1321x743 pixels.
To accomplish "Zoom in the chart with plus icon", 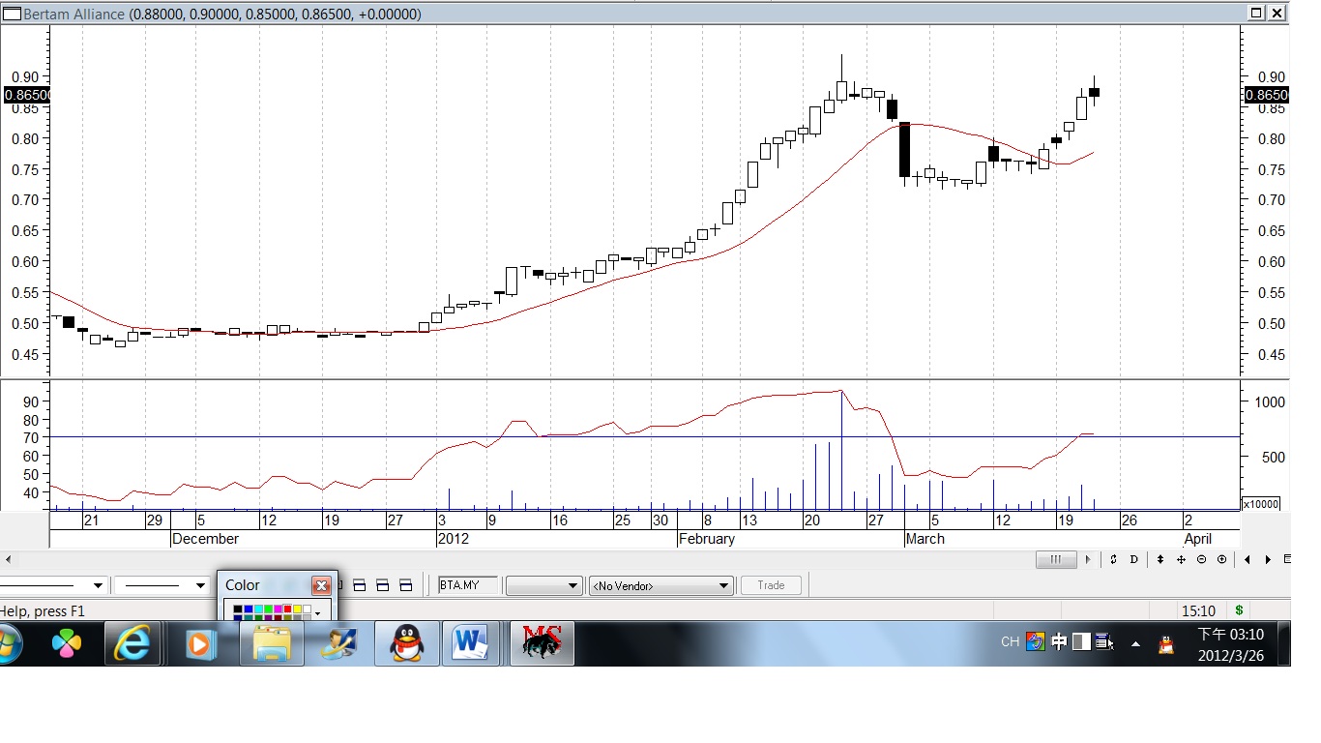I will [x=1221, y=559].
